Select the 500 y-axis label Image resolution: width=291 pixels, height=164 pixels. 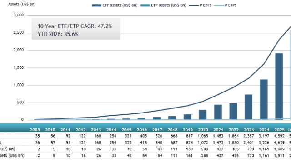(x=20, y=102)
